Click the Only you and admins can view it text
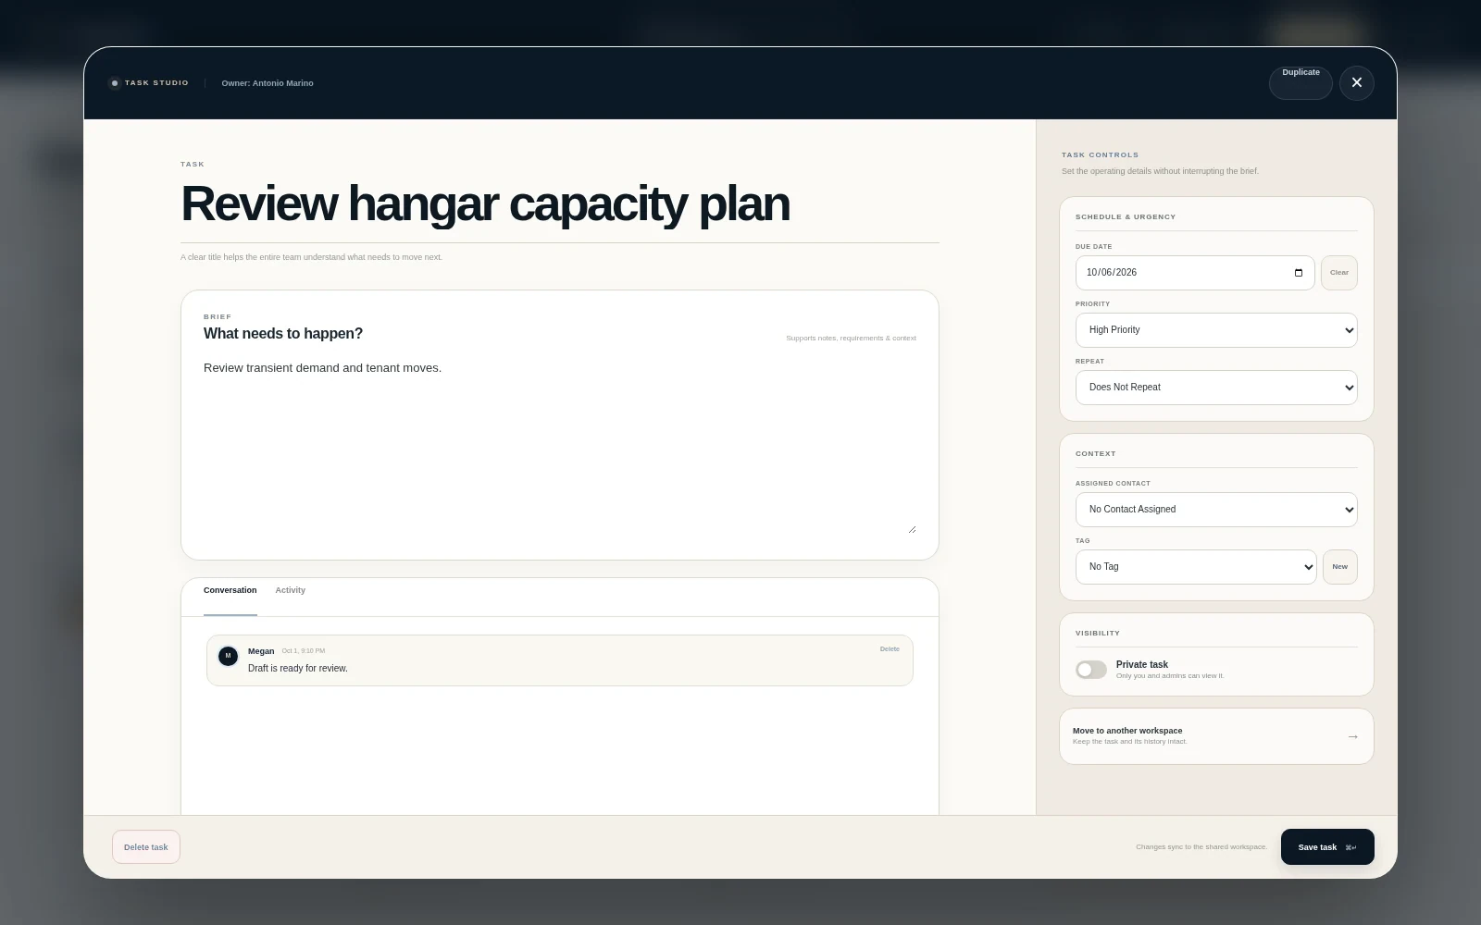Image resolution: width=1481 pixels, height=925 pixels. click(1170, 676)
